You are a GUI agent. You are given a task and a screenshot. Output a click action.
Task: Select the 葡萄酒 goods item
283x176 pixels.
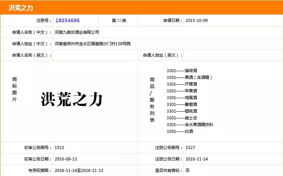191,105
